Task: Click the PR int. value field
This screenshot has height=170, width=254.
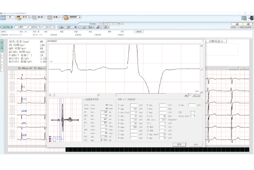Action: (104, 112)
